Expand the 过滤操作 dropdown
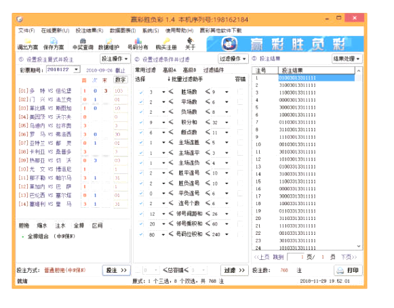Screen dimensions: 394x308 click(233, 59)
